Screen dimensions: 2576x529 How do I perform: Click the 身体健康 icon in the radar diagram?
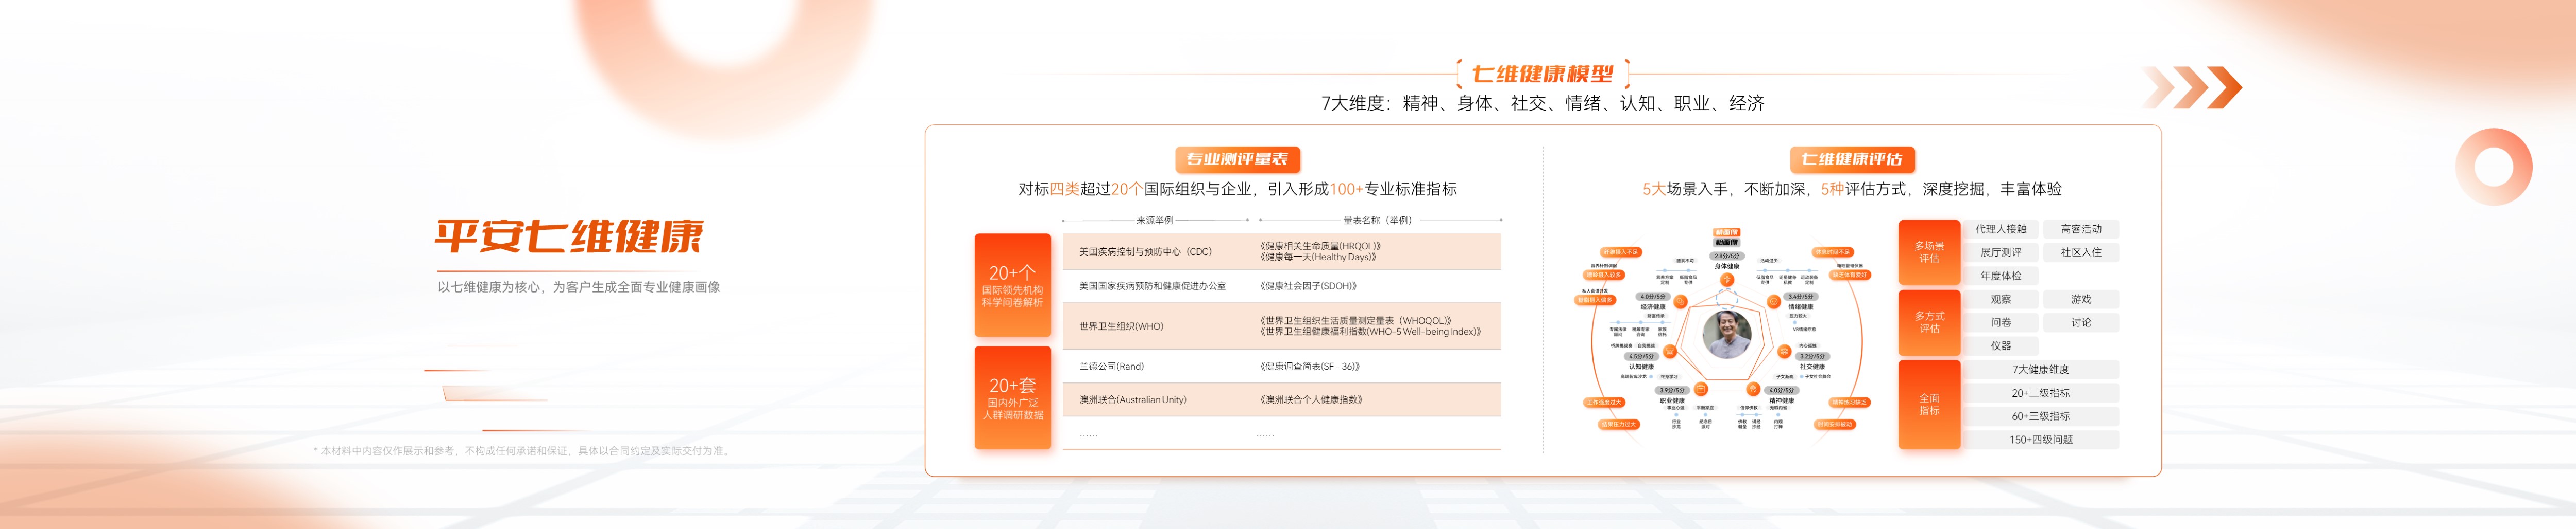tap(1727, 281)
